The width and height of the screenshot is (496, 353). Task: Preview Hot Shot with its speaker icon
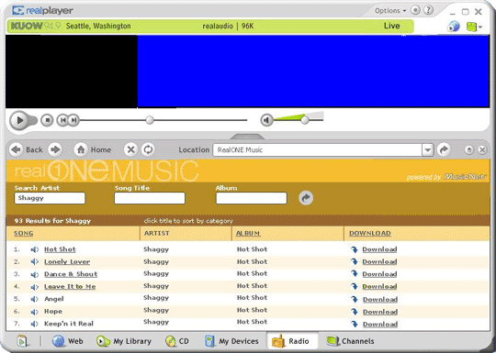(35, 249)
